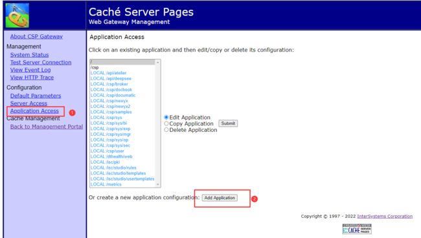Select "LOCAL:/csp/sys/op" in the list

[x=122, y=140]
